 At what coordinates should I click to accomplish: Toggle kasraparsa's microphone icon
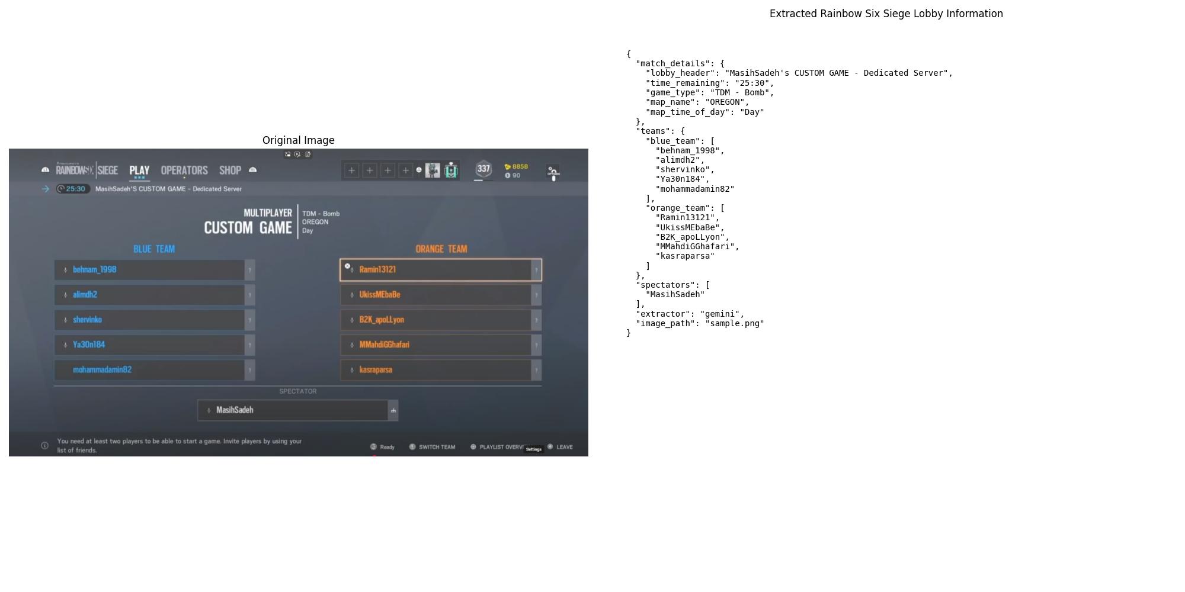coord(352,370)
